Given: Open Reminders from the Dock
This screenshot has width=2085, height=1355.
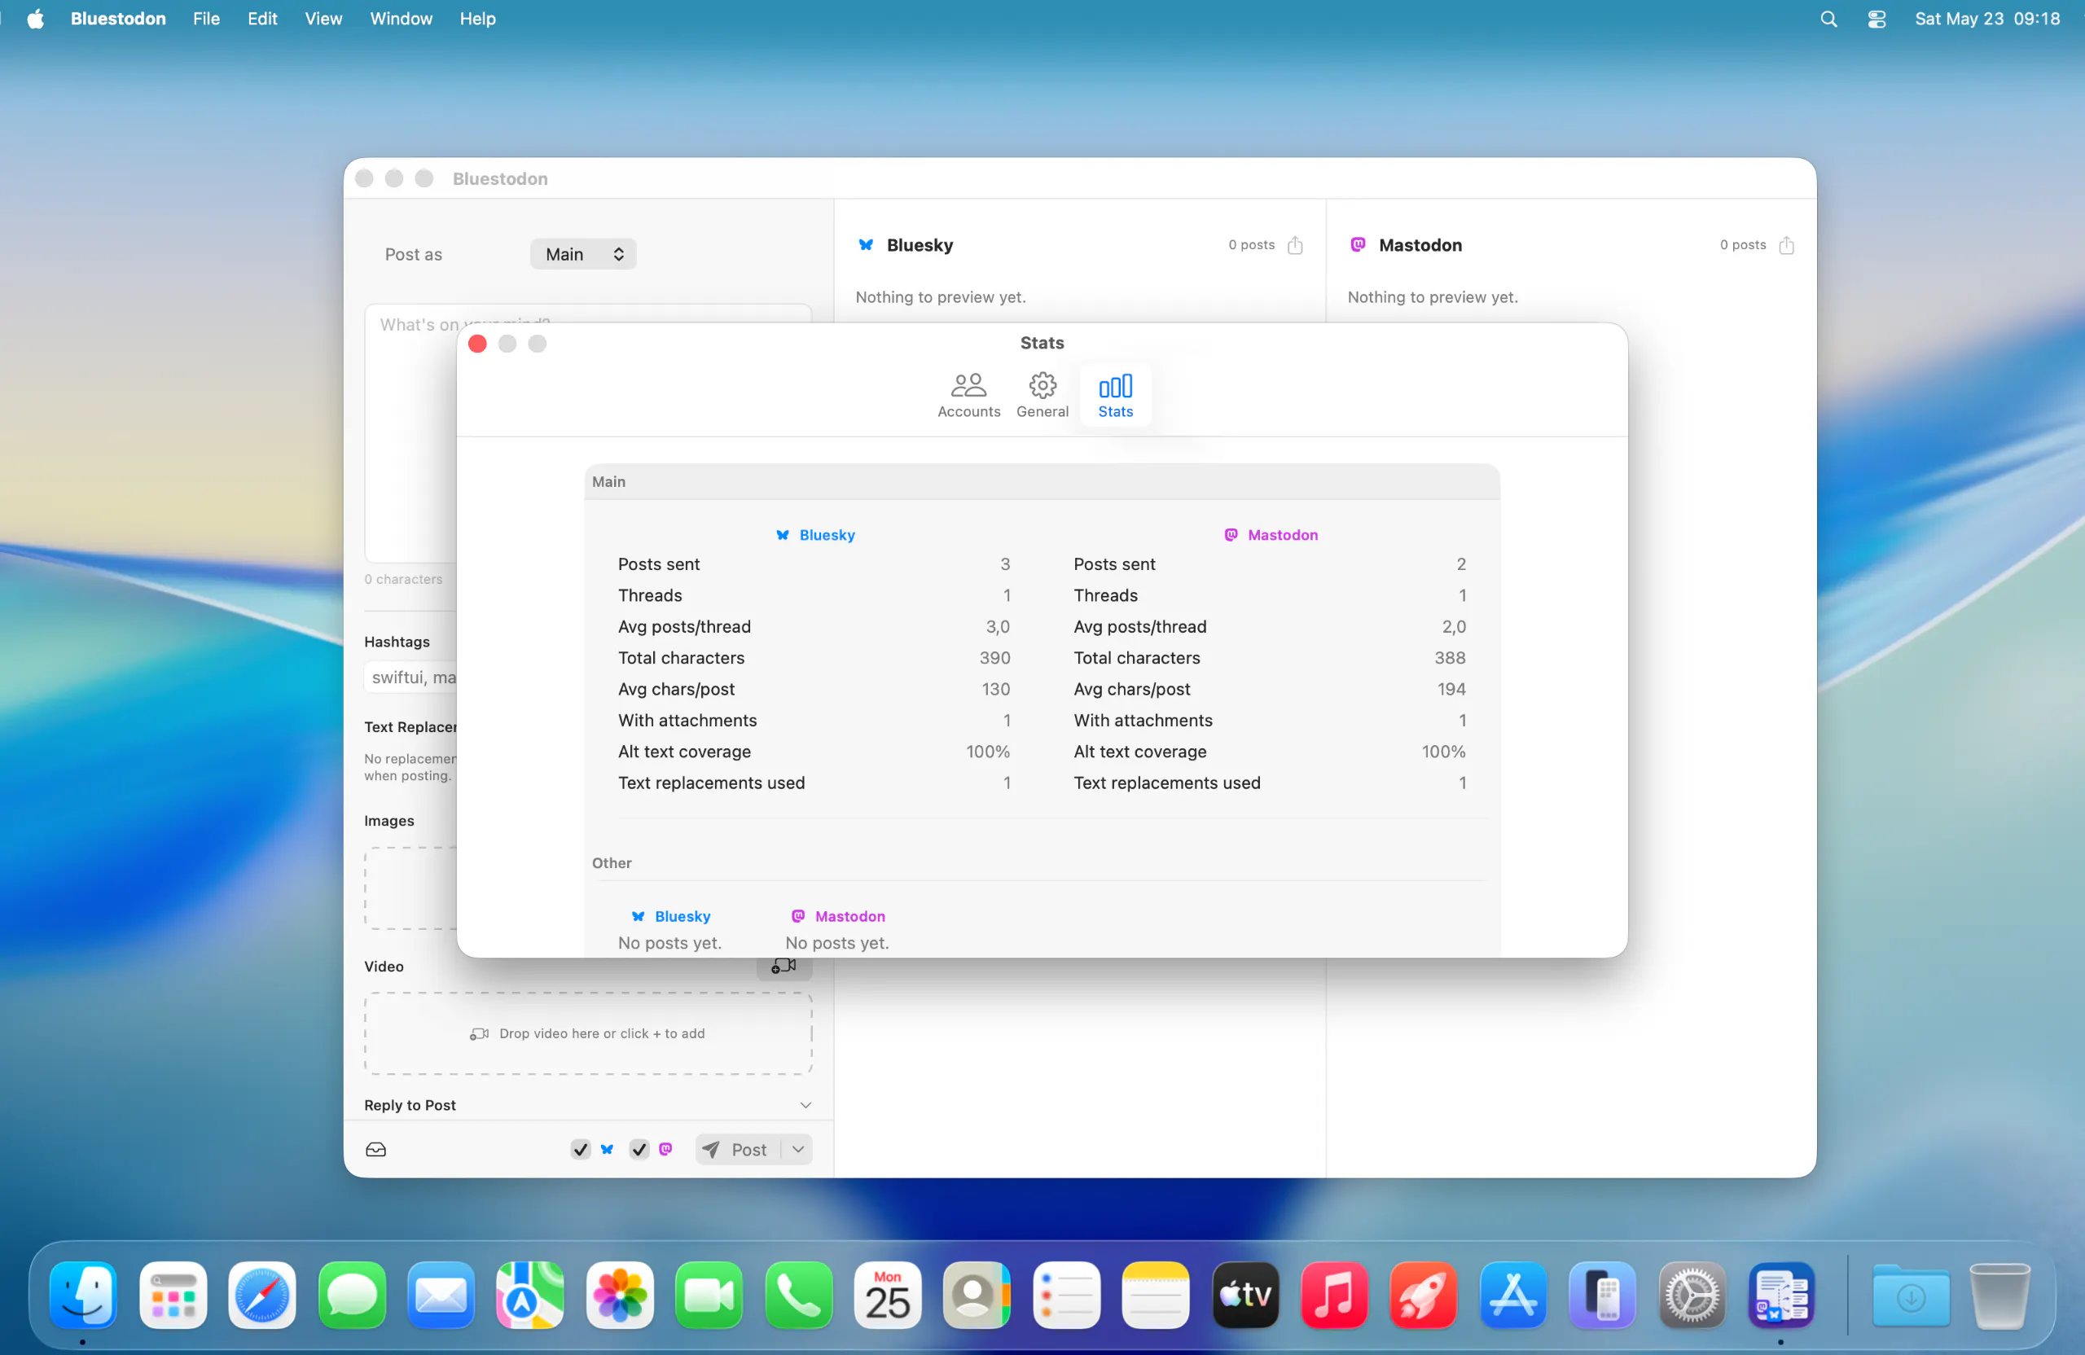Looking at the screenshot, I should coord(1066,1295).
